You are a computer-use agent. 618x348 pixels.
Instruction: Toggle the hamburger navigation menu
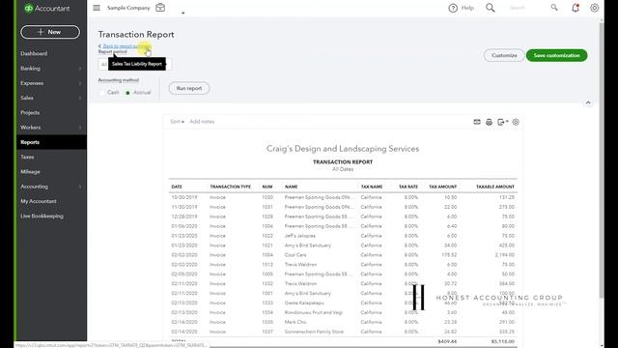click(97, 8)
